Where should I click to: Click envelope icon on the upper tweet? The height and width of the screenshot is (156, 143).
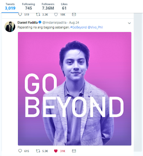(74, 14)
